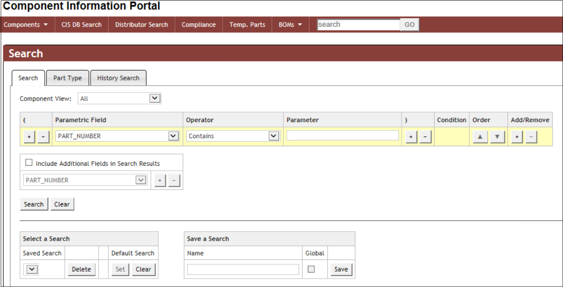
Task: Open the Components menu in navigation bar
Action: coord(26,24)
